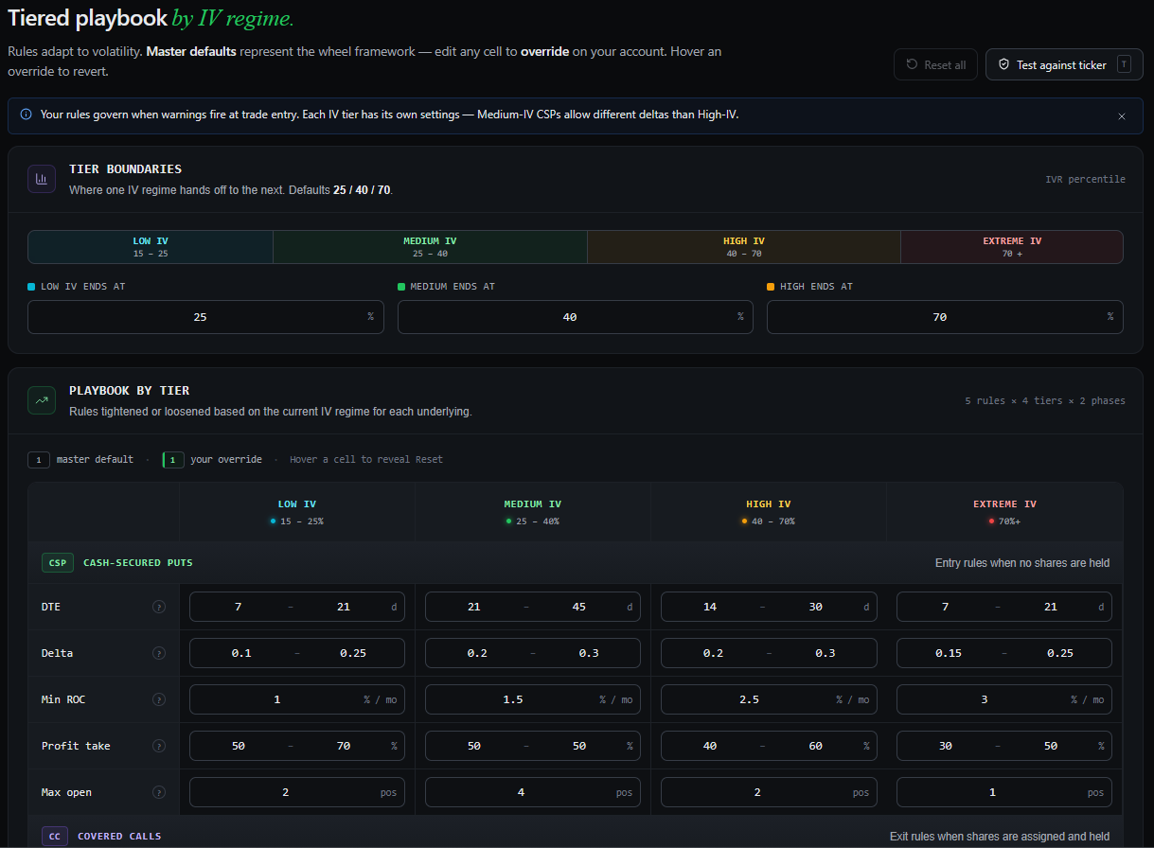Open the Delta help tooltip icon
1154x848 pixels.
click(159, 653)
